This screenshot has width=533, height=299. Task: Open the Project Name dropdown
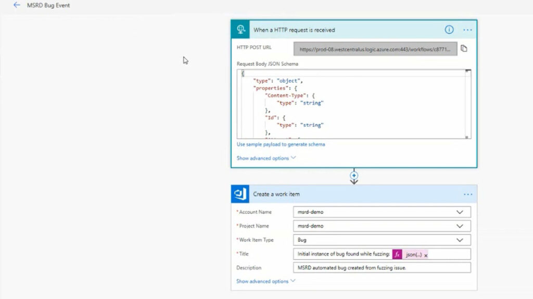[x=459, y=226]
